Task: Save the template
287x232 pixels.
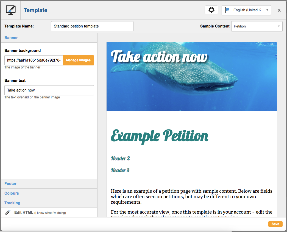Action: pyautogui.click(x=275, y=224)
